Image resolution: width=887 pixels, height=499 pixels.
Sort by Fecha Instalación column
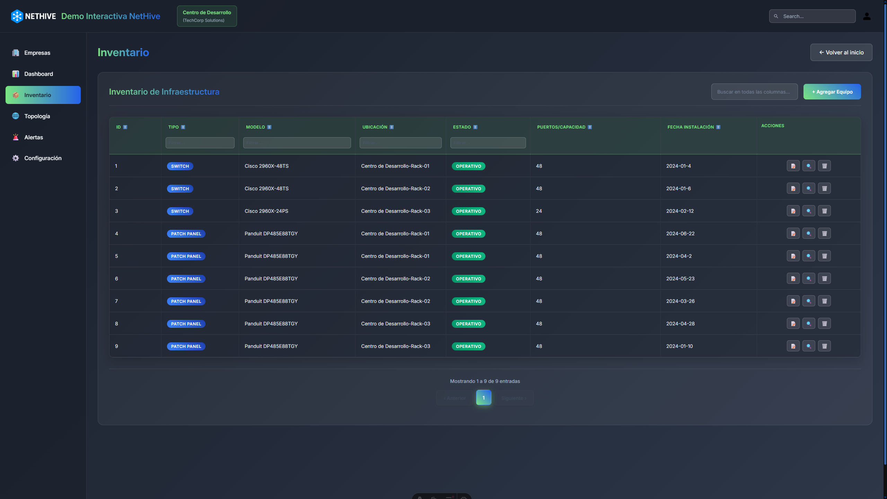tap(718, 127)
